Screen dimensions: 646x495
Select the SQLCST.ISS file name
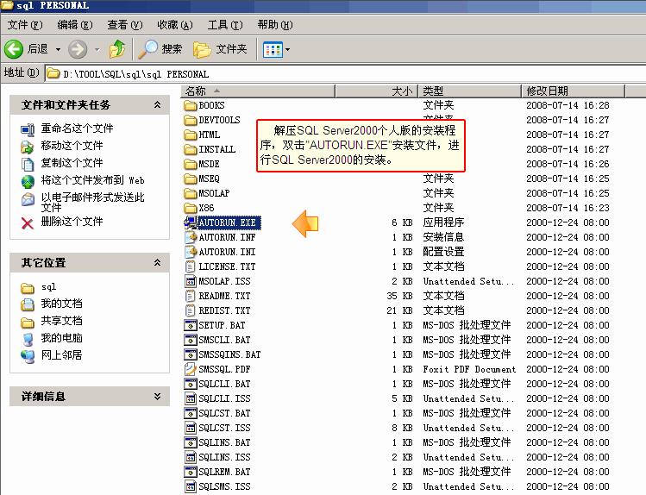(224, 429)
